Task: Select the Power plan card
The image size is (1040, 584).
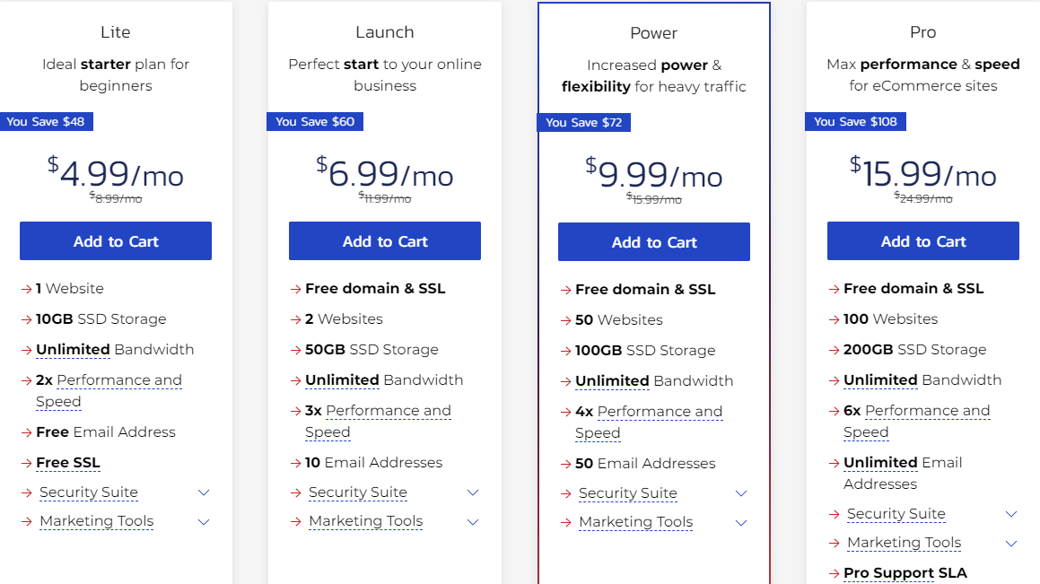Action: coord(653,32)
